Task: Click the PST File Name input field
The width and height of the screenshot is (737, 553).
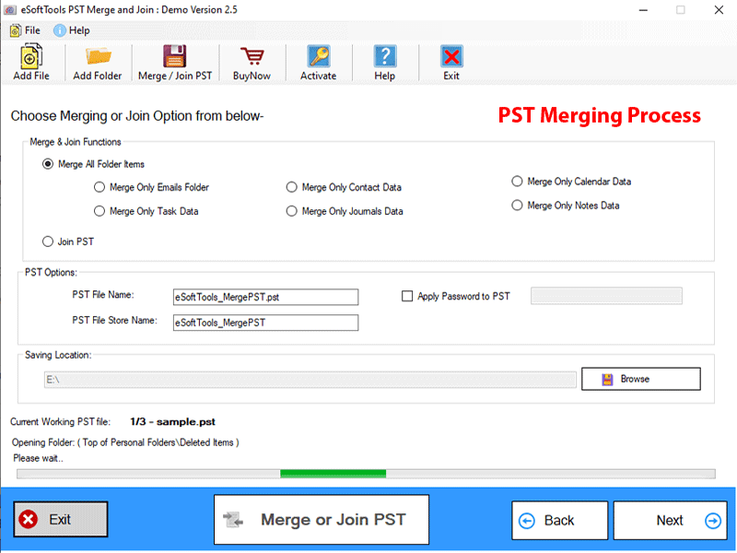Action: pyautogui.click(x=265, y=297)
